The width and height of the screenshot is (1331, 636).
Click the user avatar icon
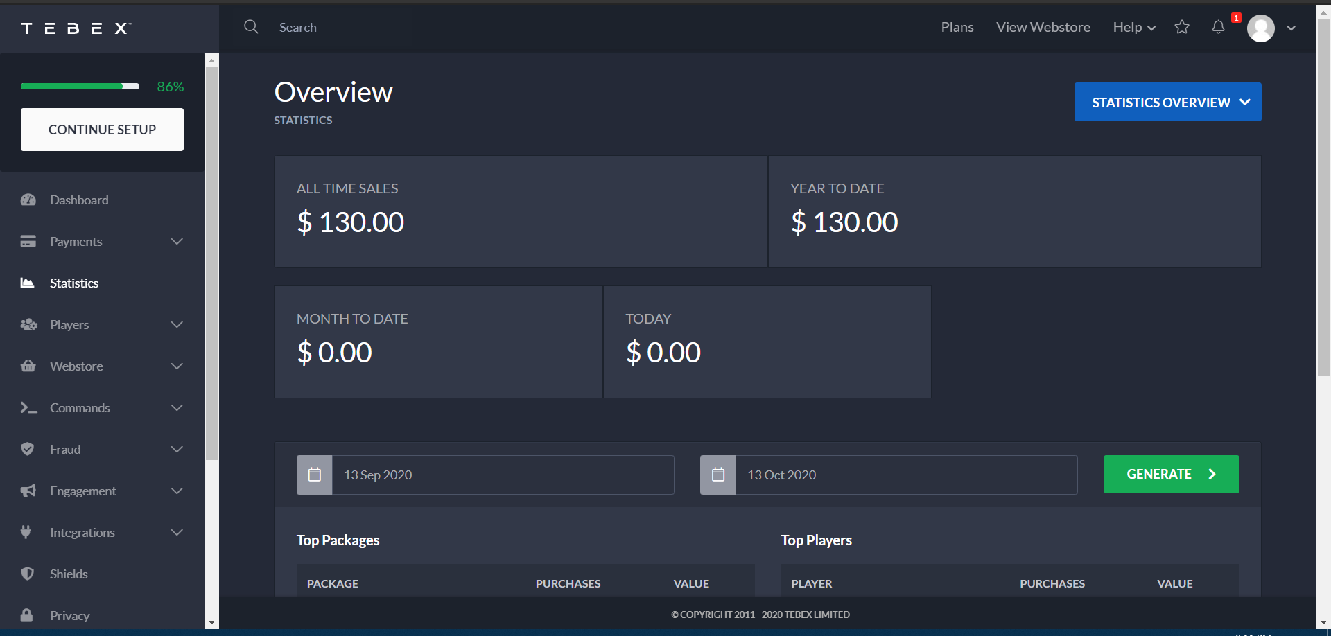[x=1261, y=28]
